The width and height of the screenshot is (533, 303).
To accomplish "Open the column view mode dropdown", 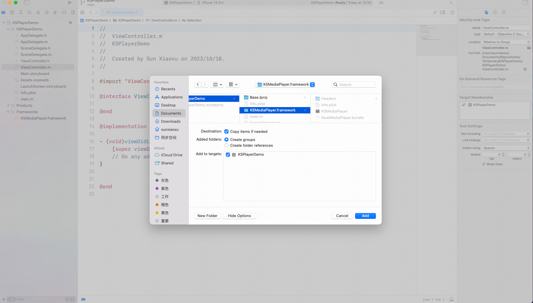I will click(217, 85).
